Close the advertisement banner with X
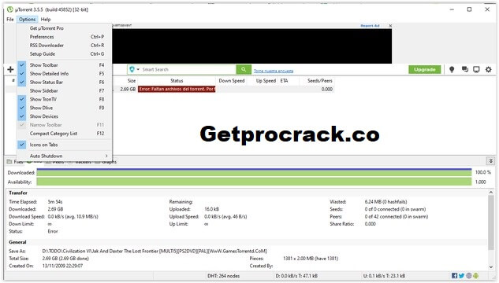The width and height of the screenshot is (499, 283). 390,26
